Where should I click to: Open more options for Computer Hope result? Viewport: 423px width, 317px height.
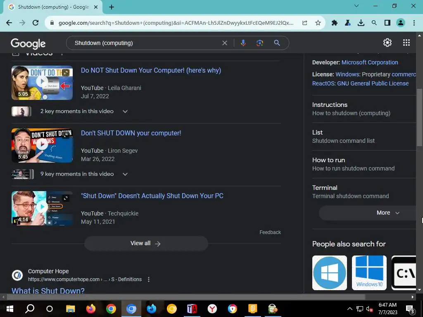coord(149,279)
